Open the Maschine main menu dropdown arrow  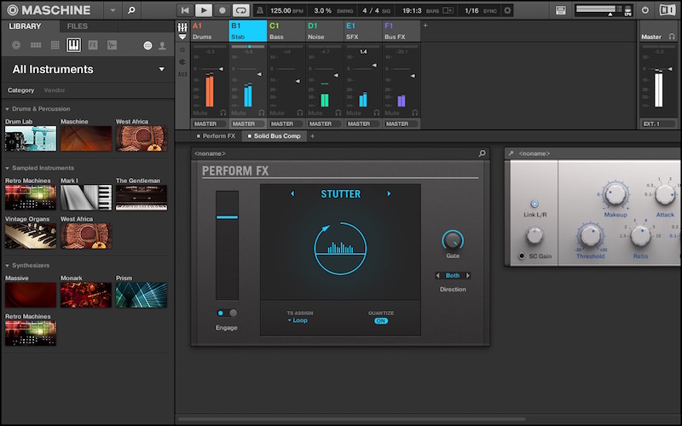(x=113, y=10)
